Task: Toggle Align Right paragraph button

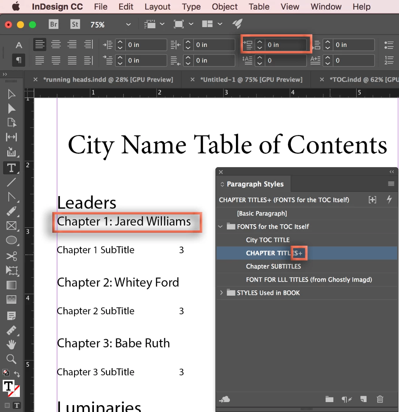Action: coord(72,45)
